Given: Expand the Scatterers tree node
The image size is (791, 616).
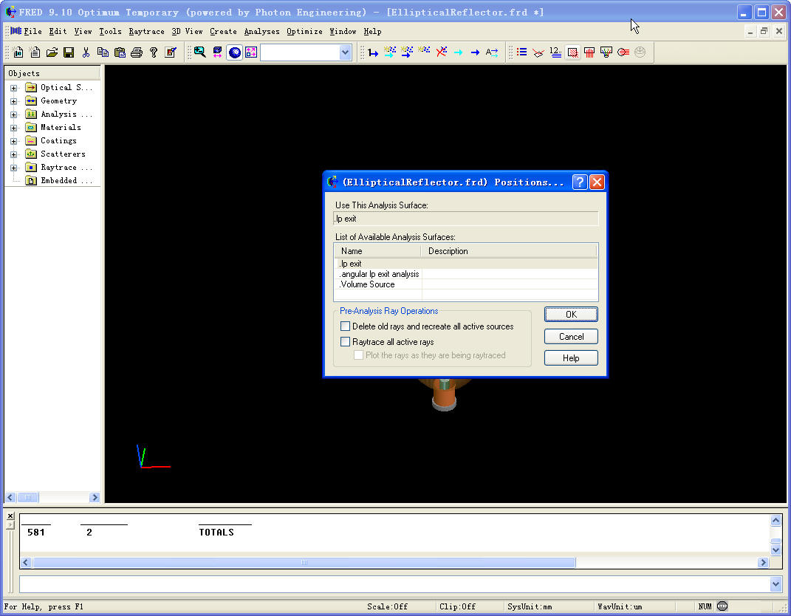Looking at the screenshot, I should [x=13, y=154].
